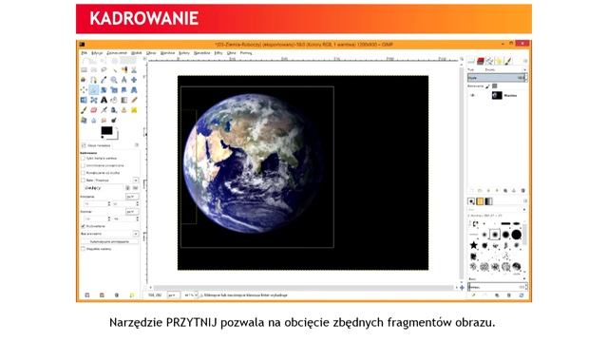Select the Flip tool

(x=84, y=100)
